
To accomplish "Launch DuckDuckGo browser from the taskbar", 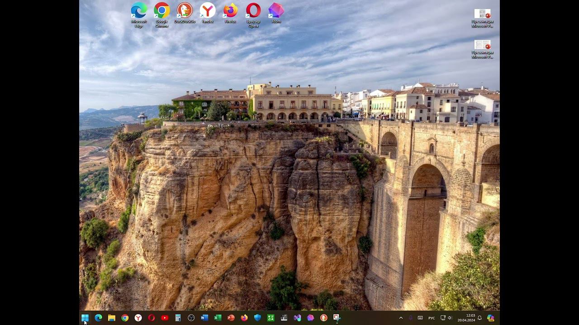I will (x=324, y=318).
